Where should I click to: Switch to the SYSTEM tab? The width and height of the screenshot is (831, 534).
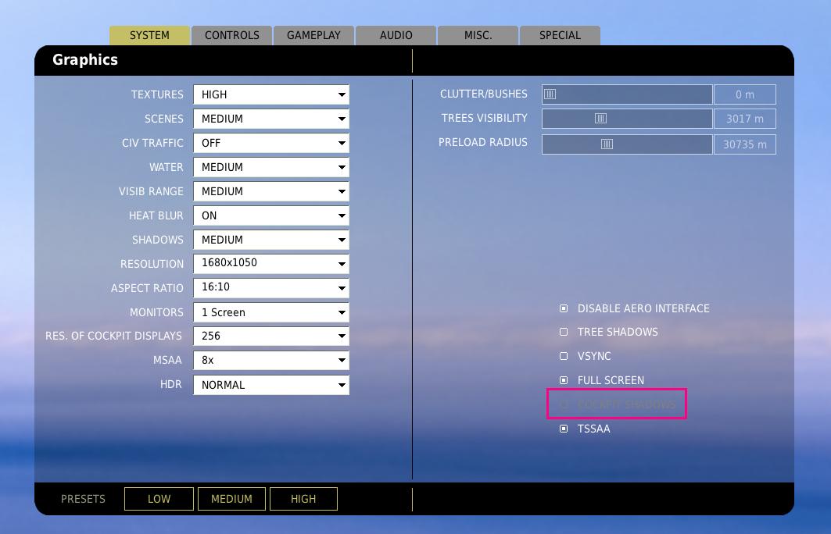(149, 35)
